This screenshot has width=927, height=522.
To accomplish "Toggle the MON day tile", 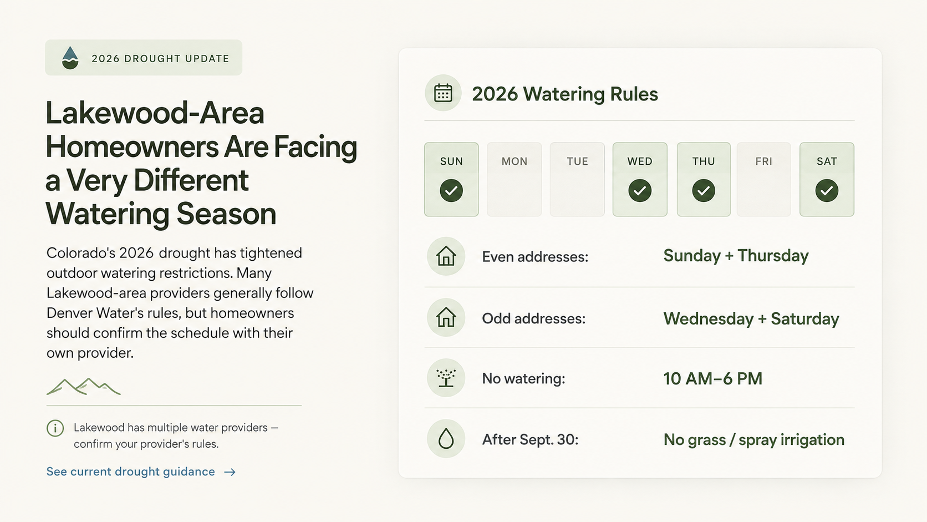I will pos(515,179).
